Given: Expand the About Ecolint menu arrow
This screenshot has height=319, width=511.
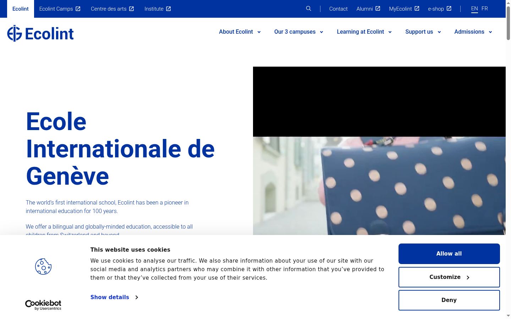Looking at the screenshot, I should (x=259, y=32).
